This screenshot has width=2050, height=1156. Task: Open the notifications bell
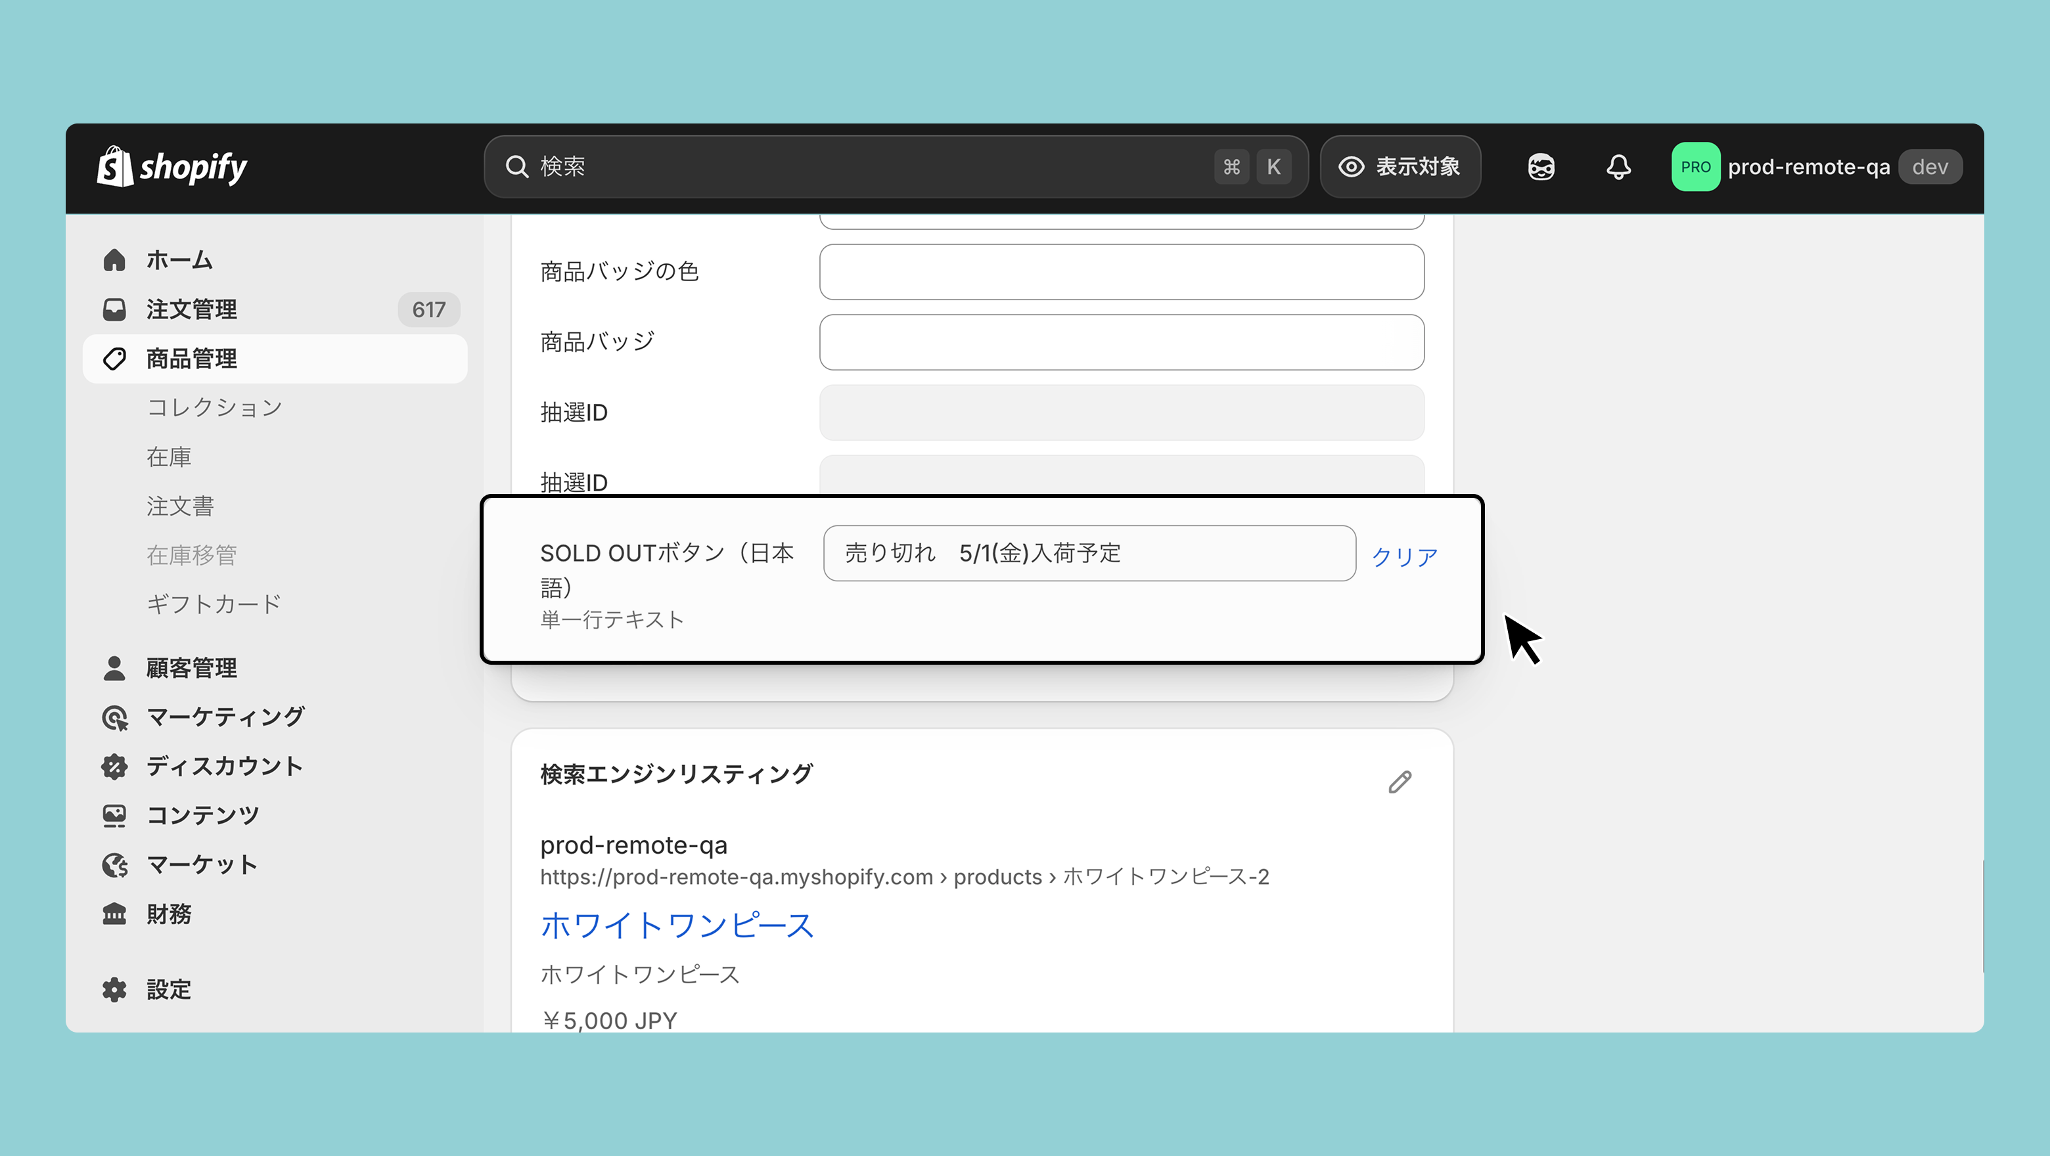pyautogui.click(x=1618, y=167)
